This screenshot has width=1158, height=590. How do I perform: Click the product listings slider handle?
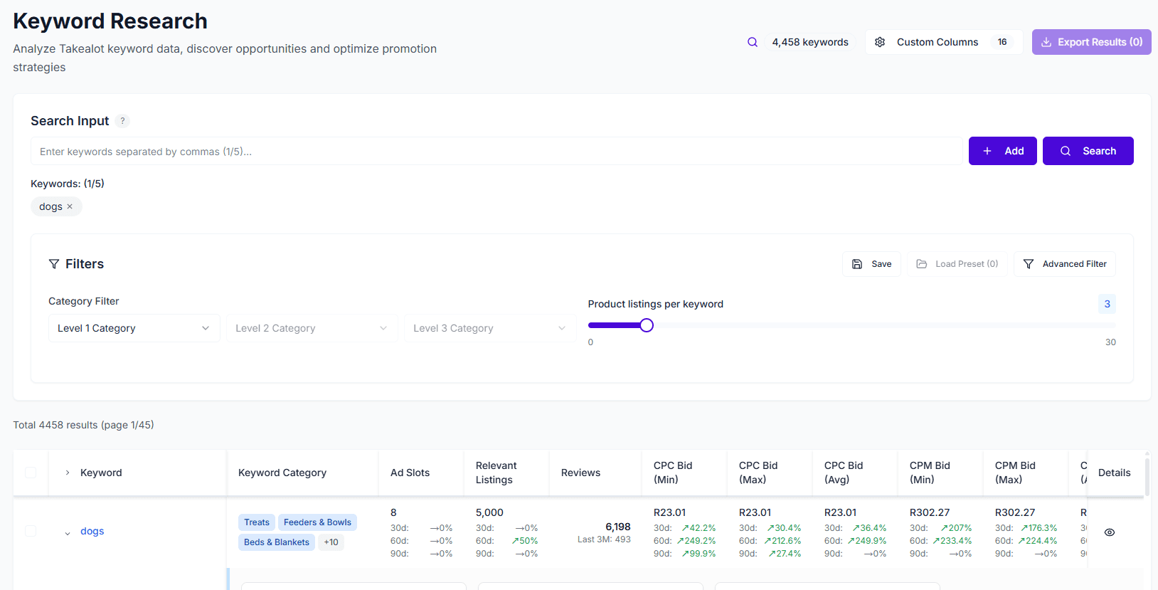(646, 325)
